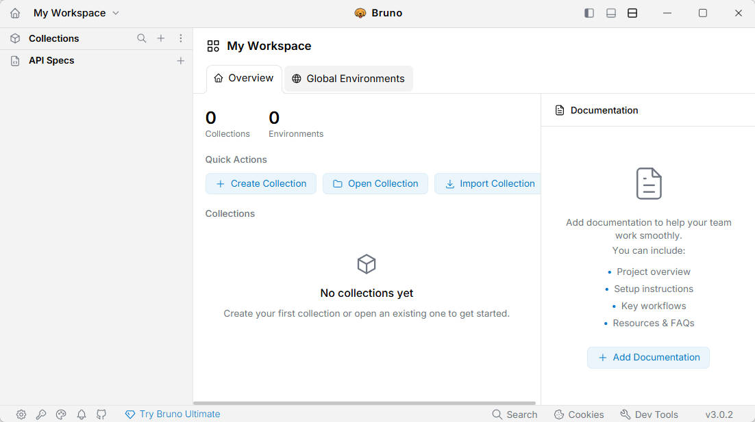
Task: Click the Documentation panel header icon
Action: point(560,111)
